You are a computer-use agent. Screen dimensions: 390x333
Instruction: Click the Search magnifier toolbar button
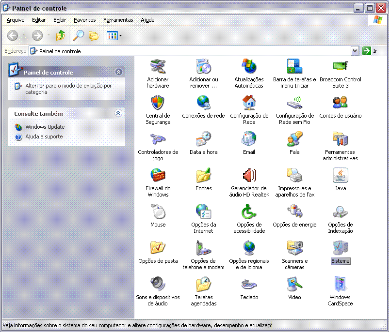(79, 35)
